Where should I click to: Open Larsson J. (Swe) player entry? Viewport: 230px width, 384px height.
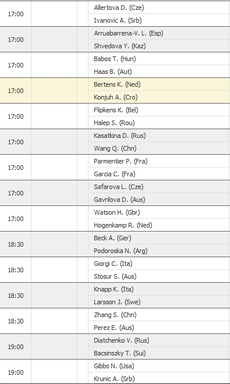(x=117, y=302)
